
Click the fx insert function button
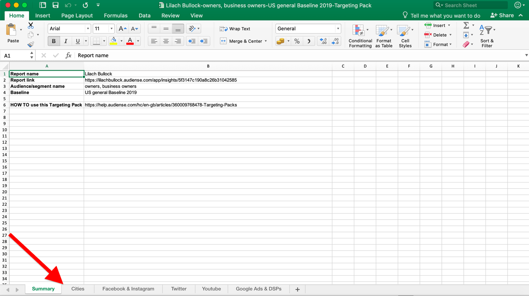point(68,55)
